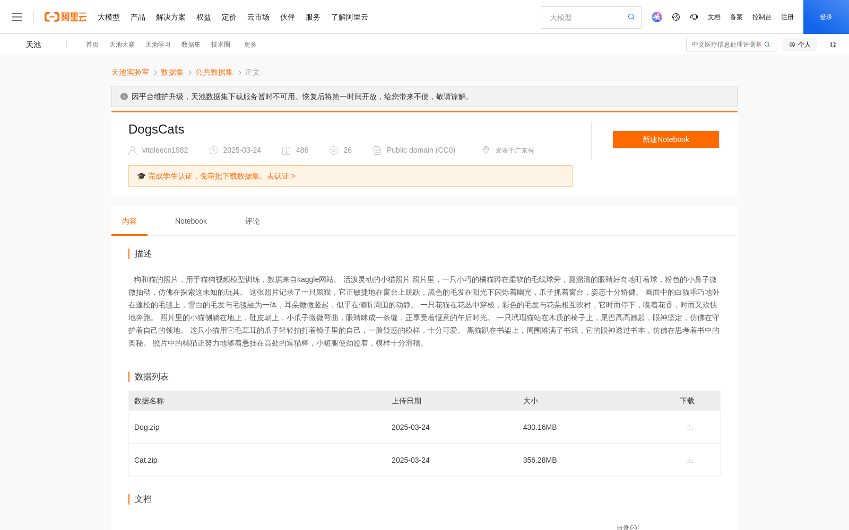Switch to the 内容 tab

coord(129,221)
